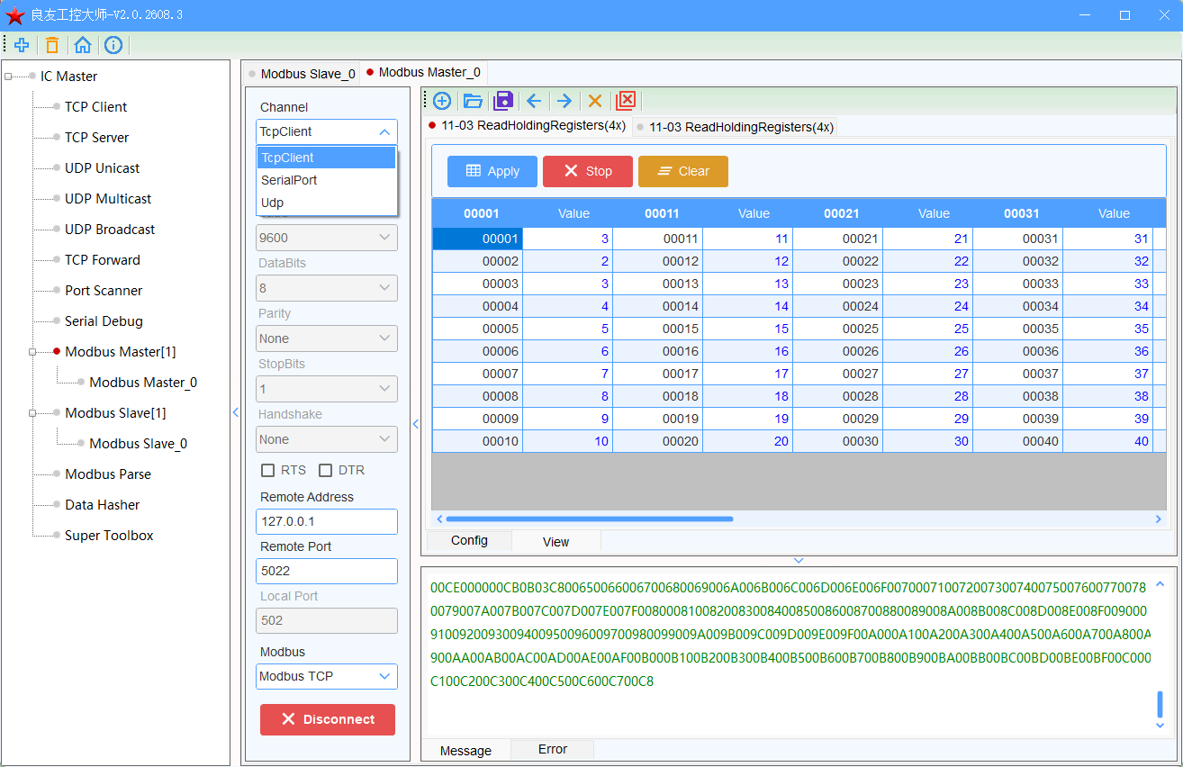Open the Message log tab
The width and height of the screenshot is (1183, 767).
465,750
